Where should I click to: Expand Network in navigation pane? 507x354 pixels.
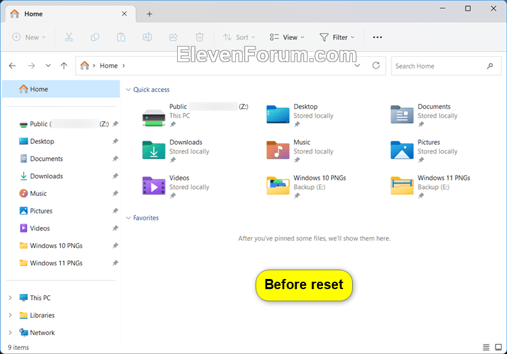pos(10,332)
